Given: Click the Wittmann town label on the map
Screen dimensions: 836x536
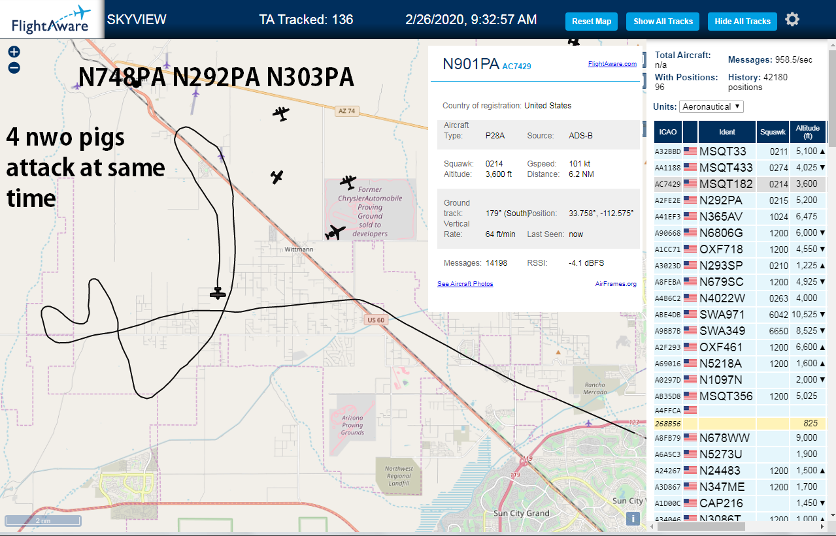Looking at the screenshot, I should pyautogui.click(x=299, y=250).
